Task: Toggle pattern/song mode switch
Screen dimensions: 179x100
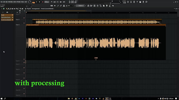Action: click(x=34, y=2)
